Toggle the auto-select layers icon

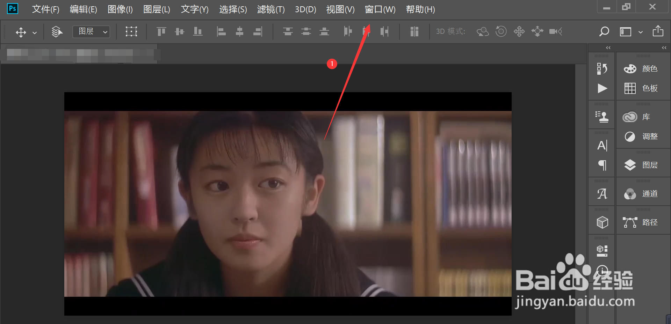pos(57,32)
